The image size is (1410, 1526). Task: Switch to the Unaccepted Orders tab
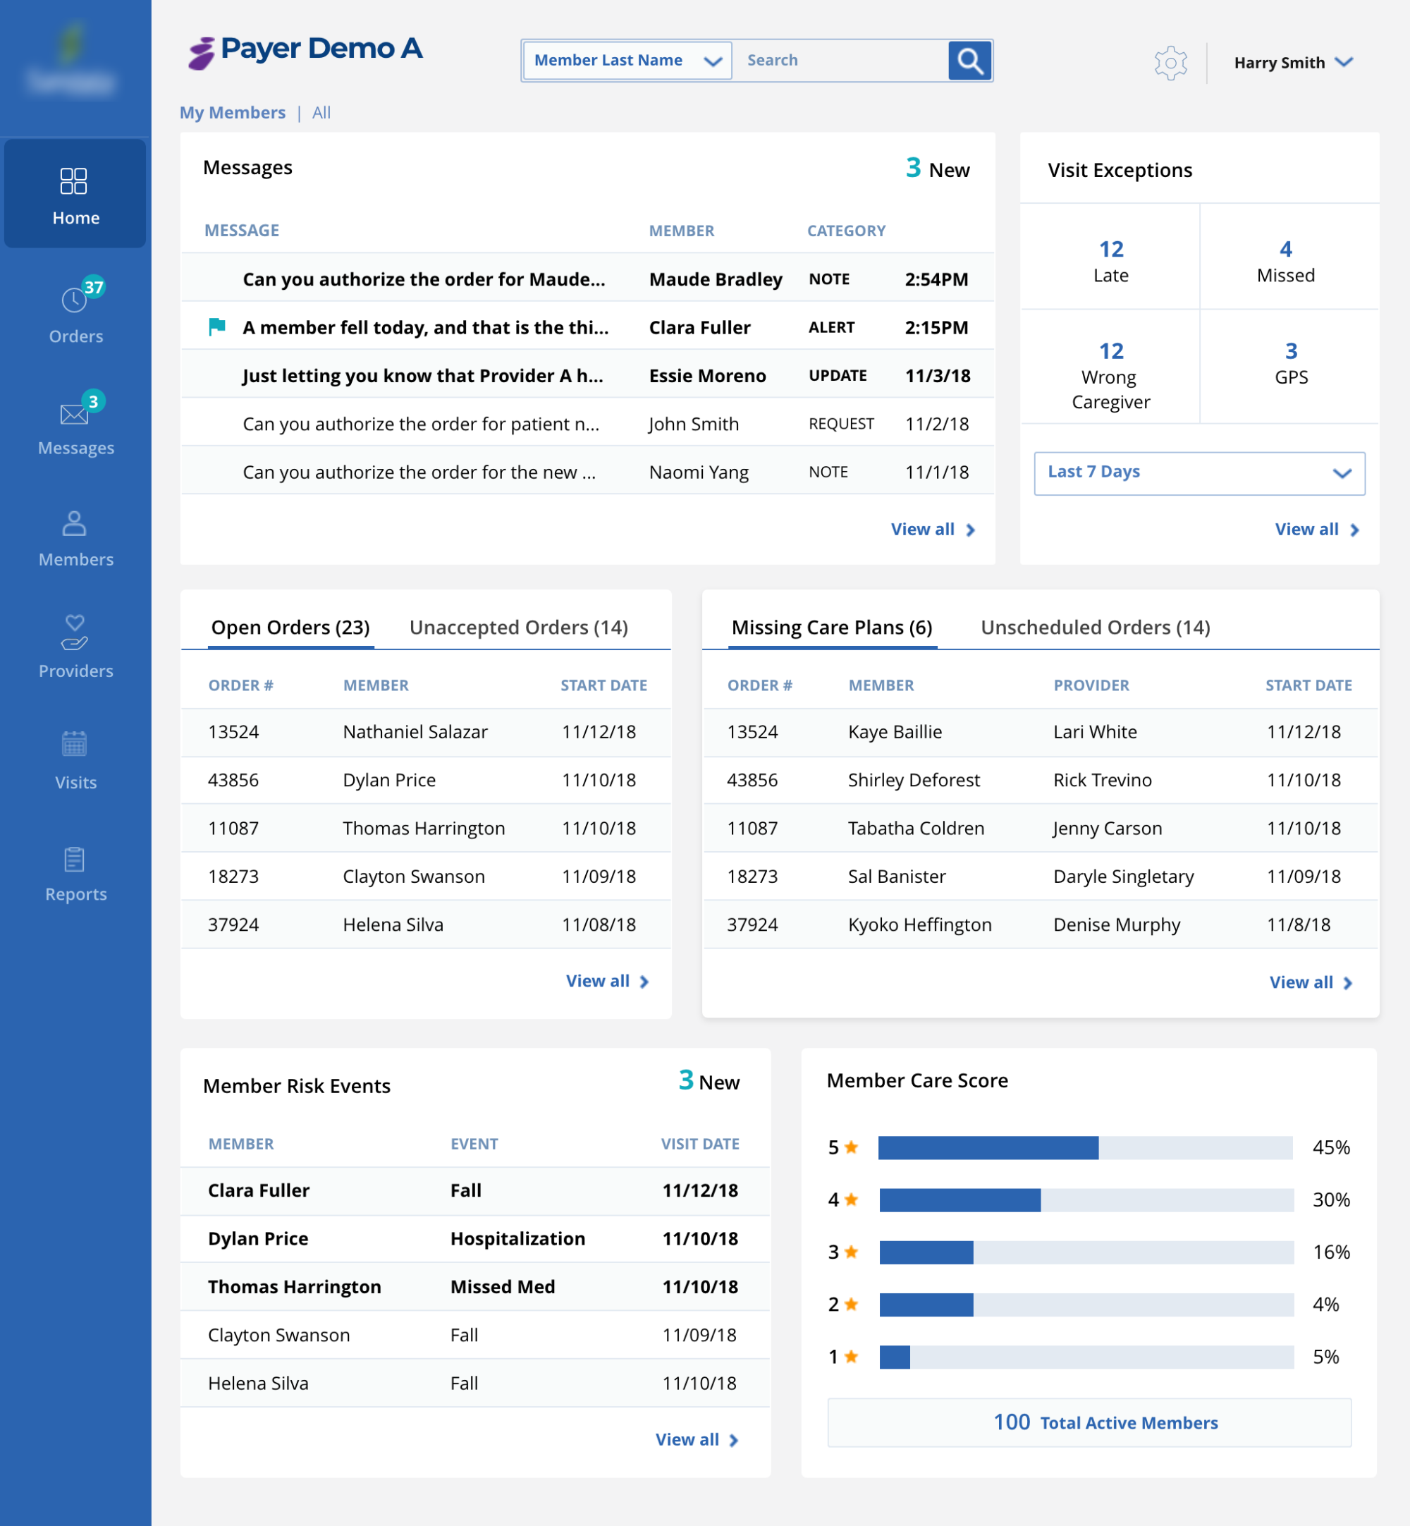click(519, 627)
